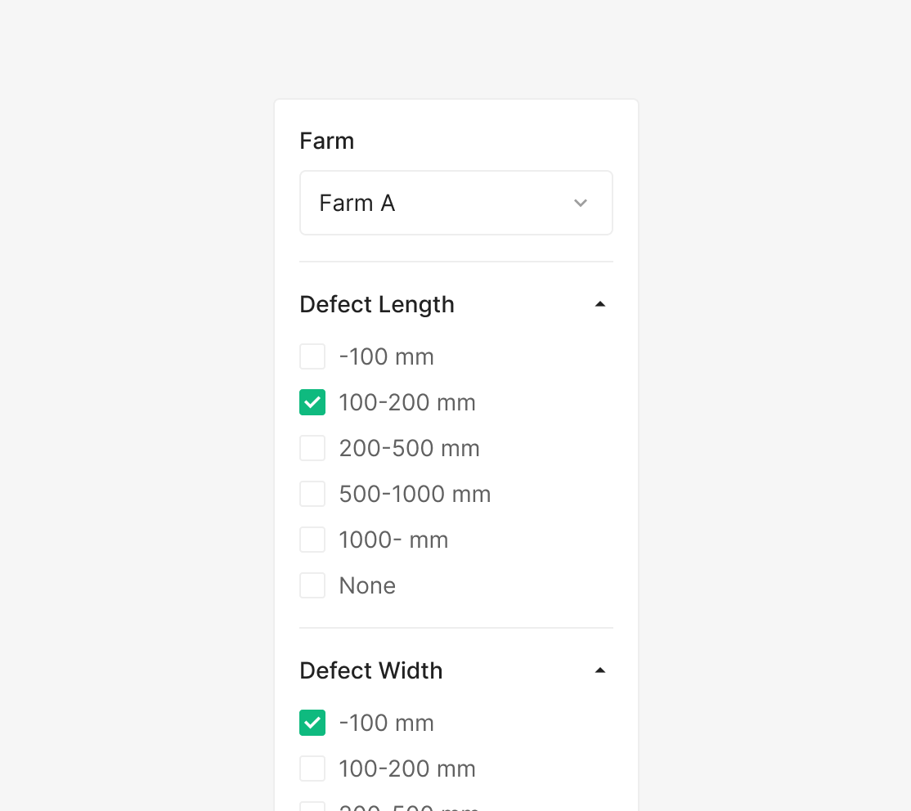Collapse Defect Width section using triangle arrow
Image resolution: width=911 pixels, height=811 pixels.
[x=600, y=670]
